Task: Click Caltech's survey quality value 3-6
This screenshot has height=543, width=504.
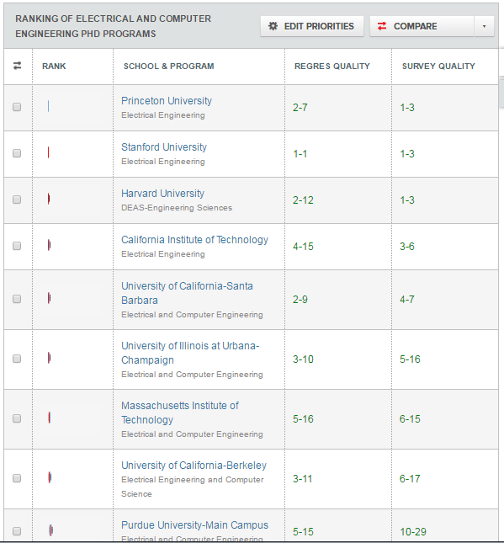Action: point(407,247)
